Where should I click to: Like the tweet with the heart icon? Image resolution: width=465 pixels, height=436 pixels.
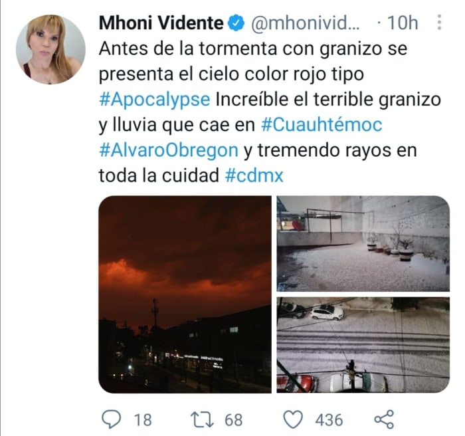pos(293,419)
